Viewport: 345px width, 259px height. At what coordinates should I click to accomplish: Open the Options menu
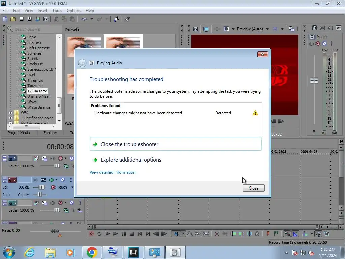[x=74, y=10]
